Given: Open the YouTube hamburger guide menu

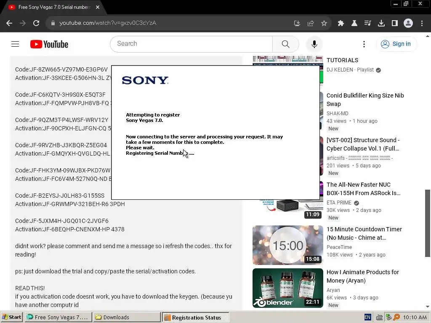Looking at the screenshot, I should pos(15,44).
